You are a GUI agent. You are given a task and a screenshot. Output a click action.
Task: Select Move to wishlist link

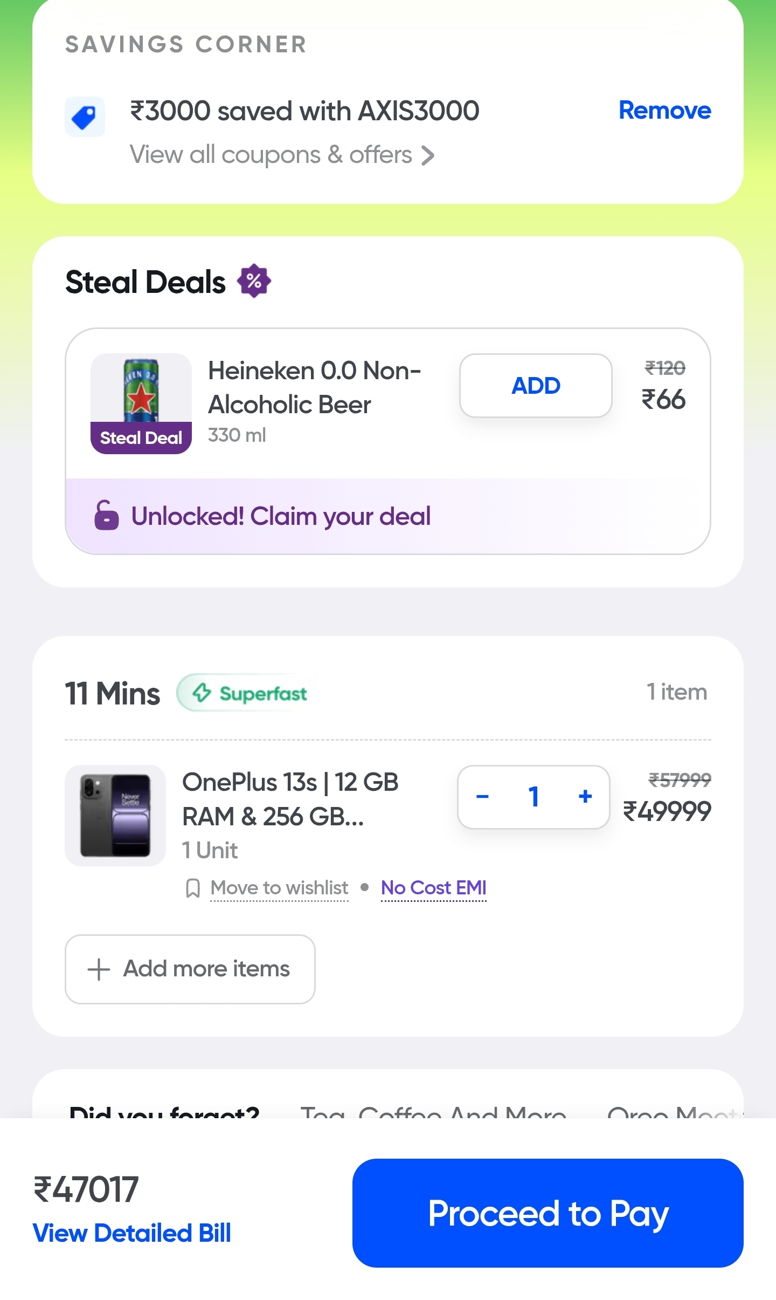point(279,888)
